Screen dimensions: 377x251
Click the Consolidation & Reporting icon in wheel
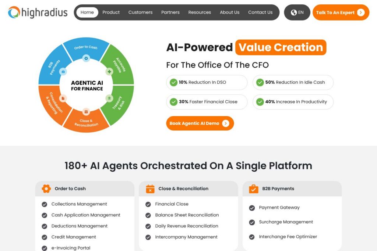point(63,98)
